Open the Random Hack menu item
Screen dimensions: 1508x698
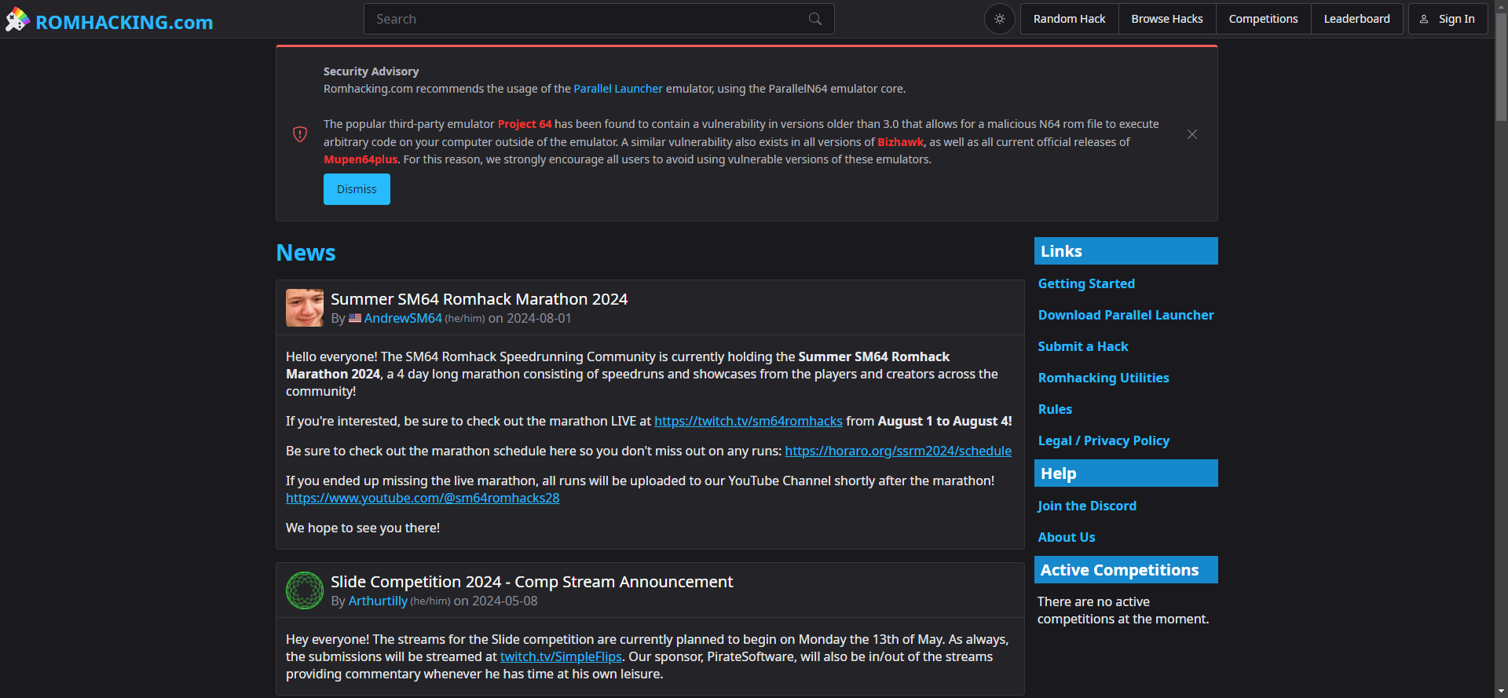tap(1069, 19)
